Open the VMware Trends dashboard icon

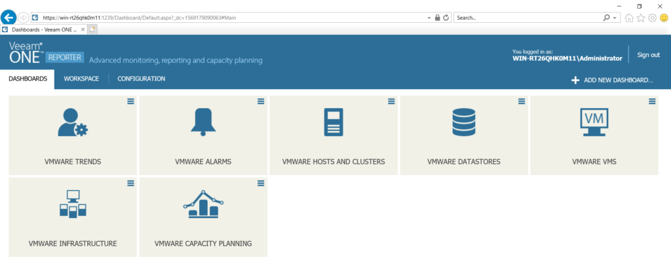pyautogui.click(x=72, y=122)
